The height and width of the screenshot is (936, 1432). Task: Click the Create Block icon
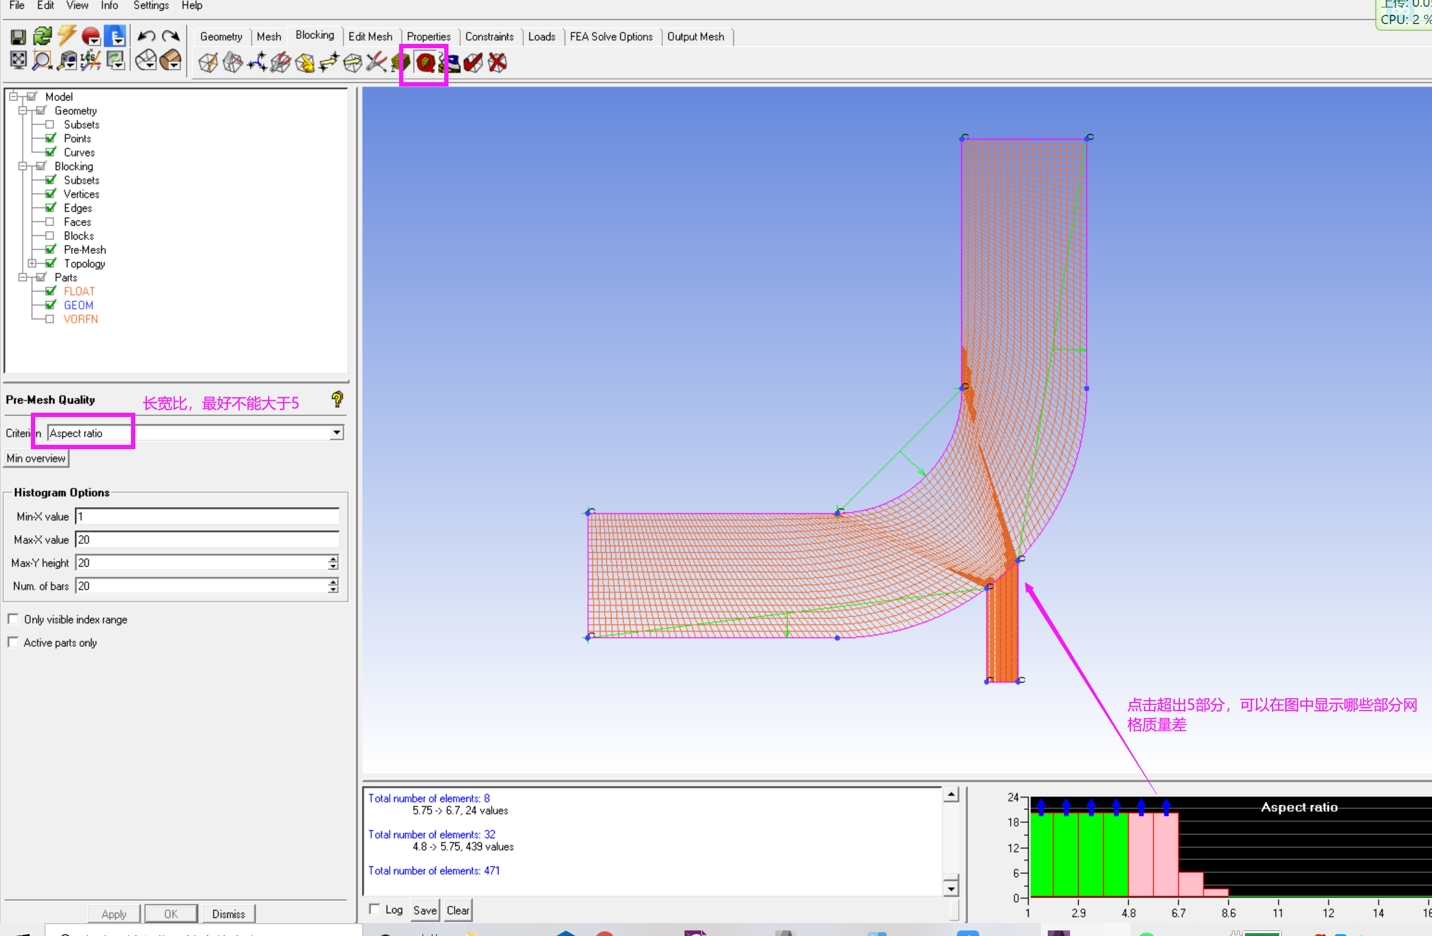click(208, 62)
